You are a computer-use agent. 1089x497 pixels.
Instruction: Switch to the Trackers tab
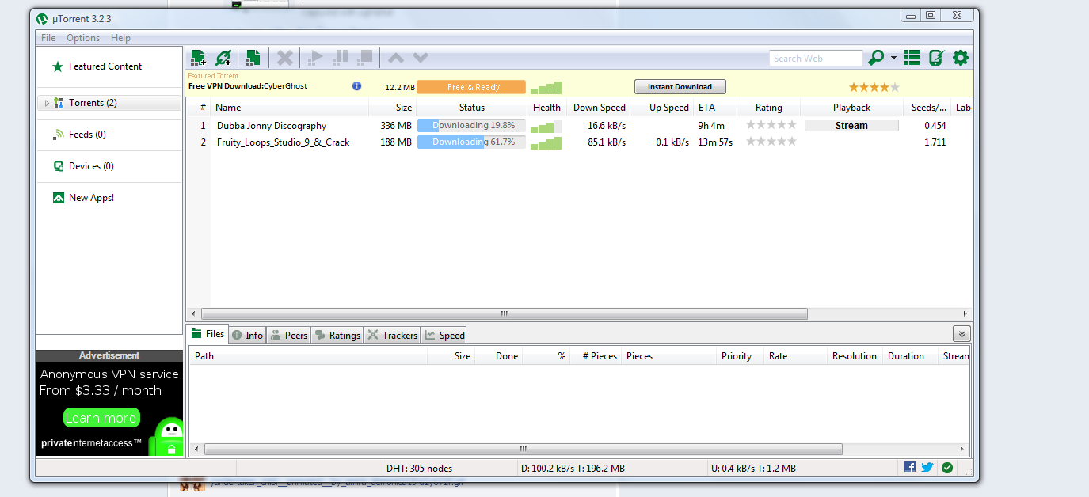(x=392, y=336)
